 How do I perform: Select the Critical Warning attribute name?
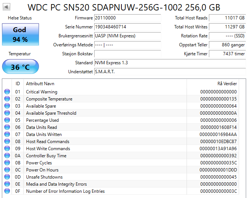(42, 92)
